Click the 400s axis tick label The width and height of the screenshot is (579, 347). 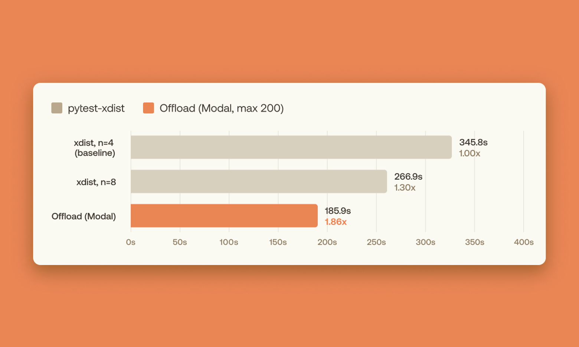(x=524, y=242)
